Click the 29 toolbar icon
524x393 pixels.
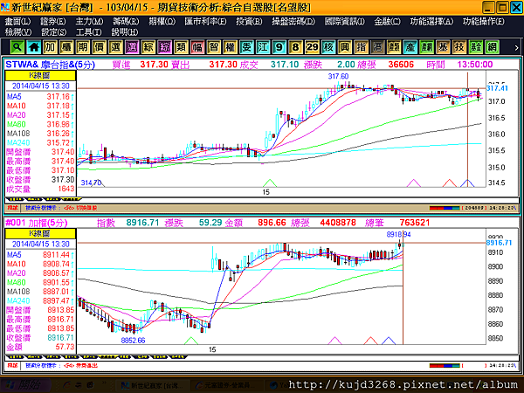point(312,47)
